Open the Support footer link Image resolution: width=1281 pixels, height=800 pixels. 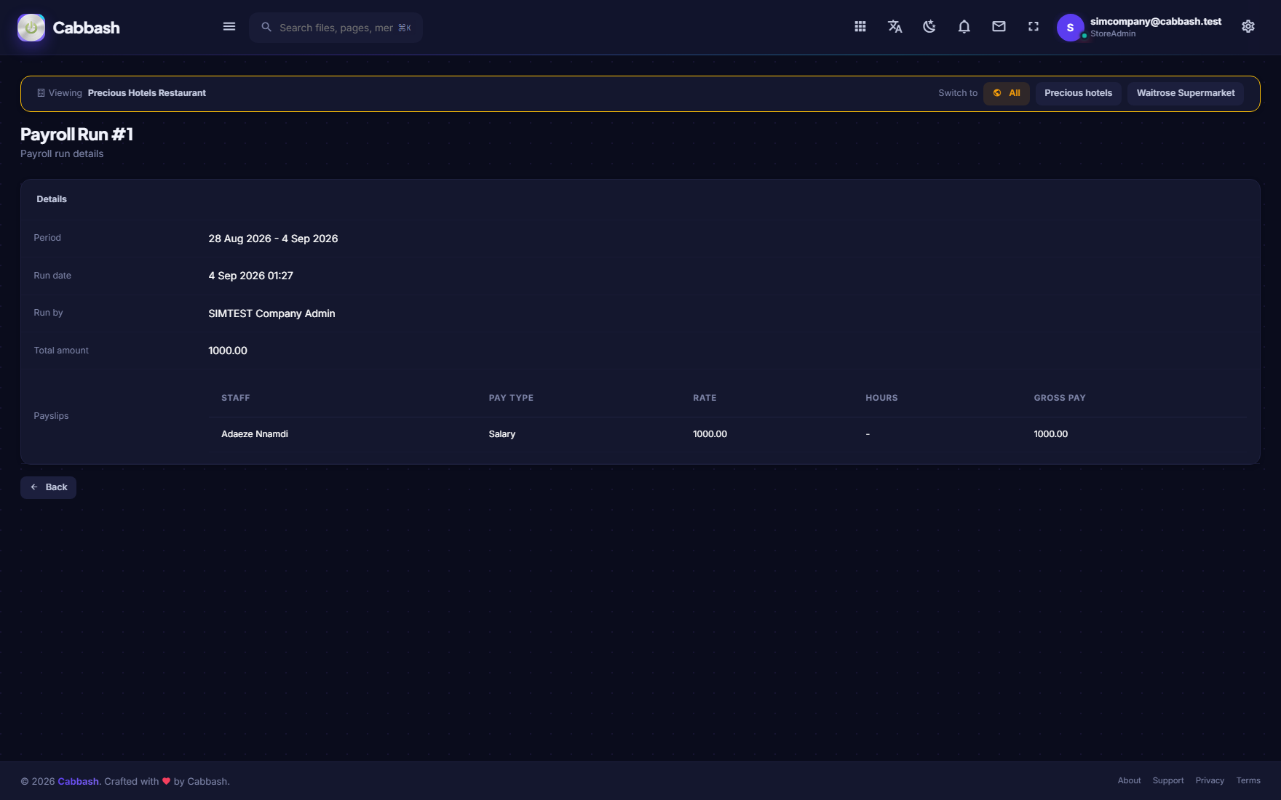click(x=1168, y=780)
